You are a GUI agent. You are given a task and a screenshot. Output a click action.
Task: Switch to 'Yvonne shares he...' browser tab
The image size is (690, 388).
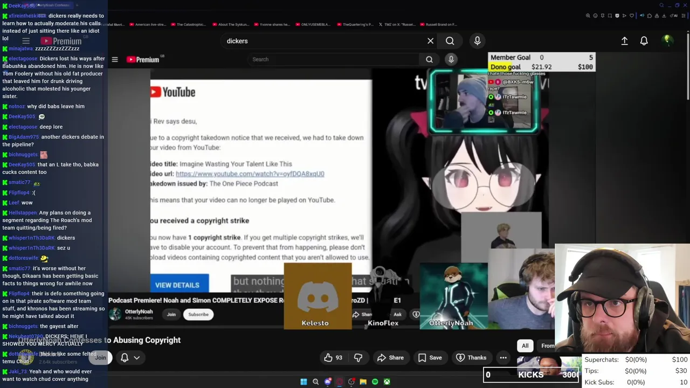tap(272, 24)
